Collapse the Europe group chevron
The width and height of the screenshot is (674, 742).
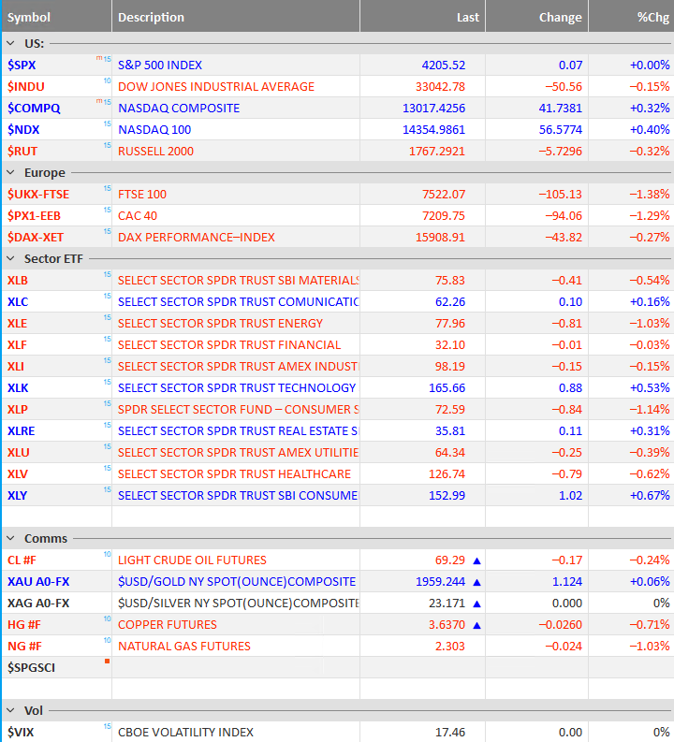10,173
